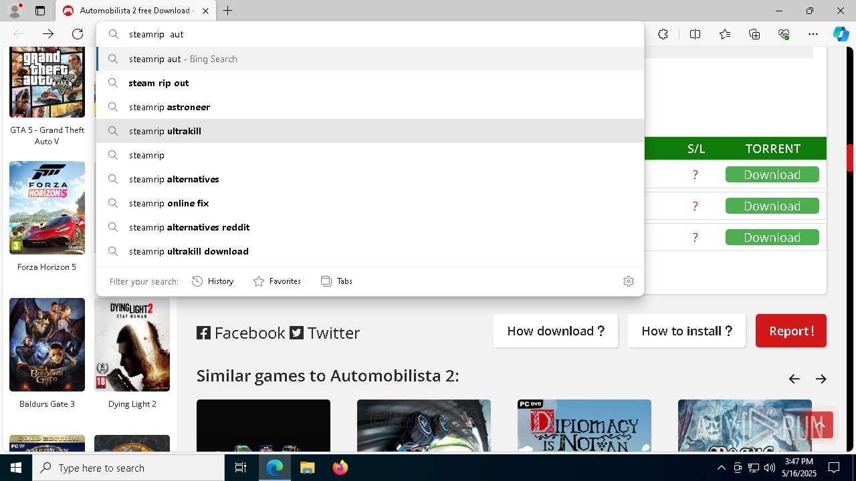Open Copilot sidebar icon

(x=841, y=34)
